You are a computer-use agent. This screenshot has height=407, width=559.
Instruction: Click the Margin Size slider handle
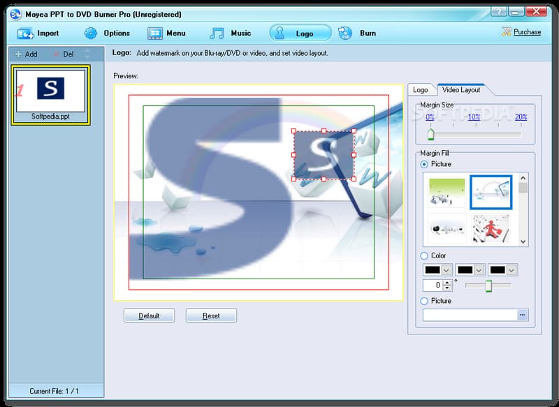coord(430,135)
